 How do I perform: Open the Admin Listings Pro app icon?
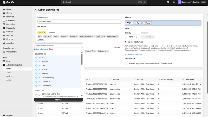pos(4,65)
